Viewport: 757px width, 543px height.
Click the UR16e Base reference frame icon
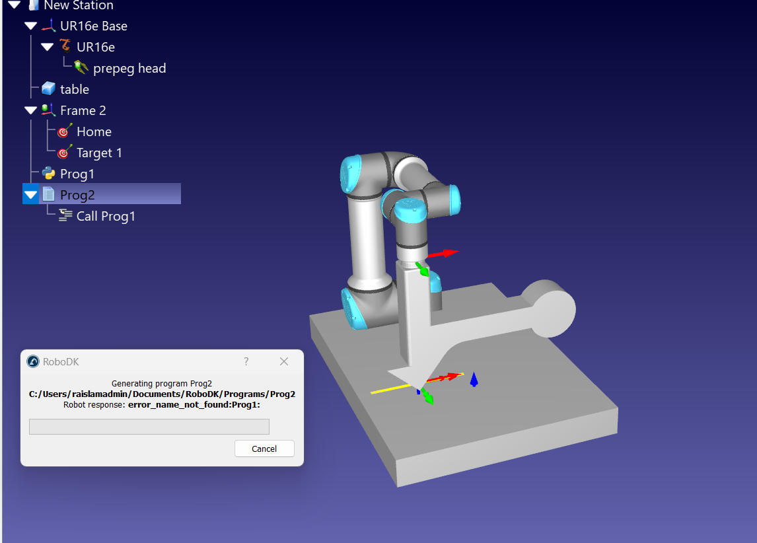[x=48, y=26]
